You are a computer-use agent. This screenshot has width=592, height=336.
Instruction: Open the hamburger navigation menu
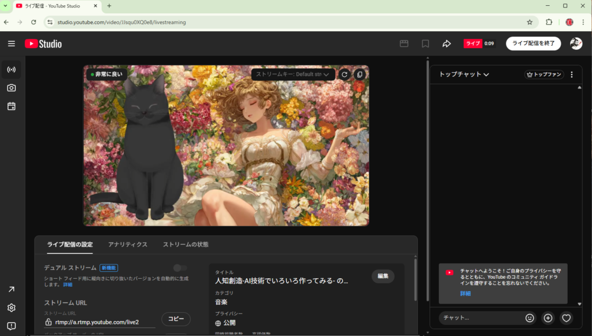point(12,44)
